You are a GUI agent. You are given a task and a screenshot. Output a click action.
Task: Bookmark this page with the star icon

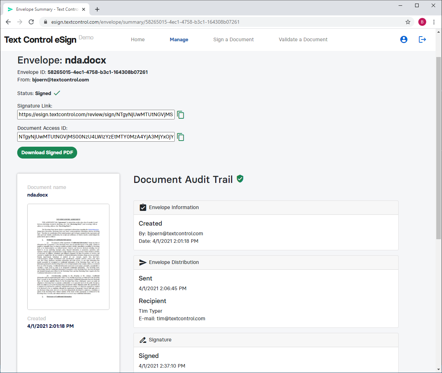coord(408,22)
